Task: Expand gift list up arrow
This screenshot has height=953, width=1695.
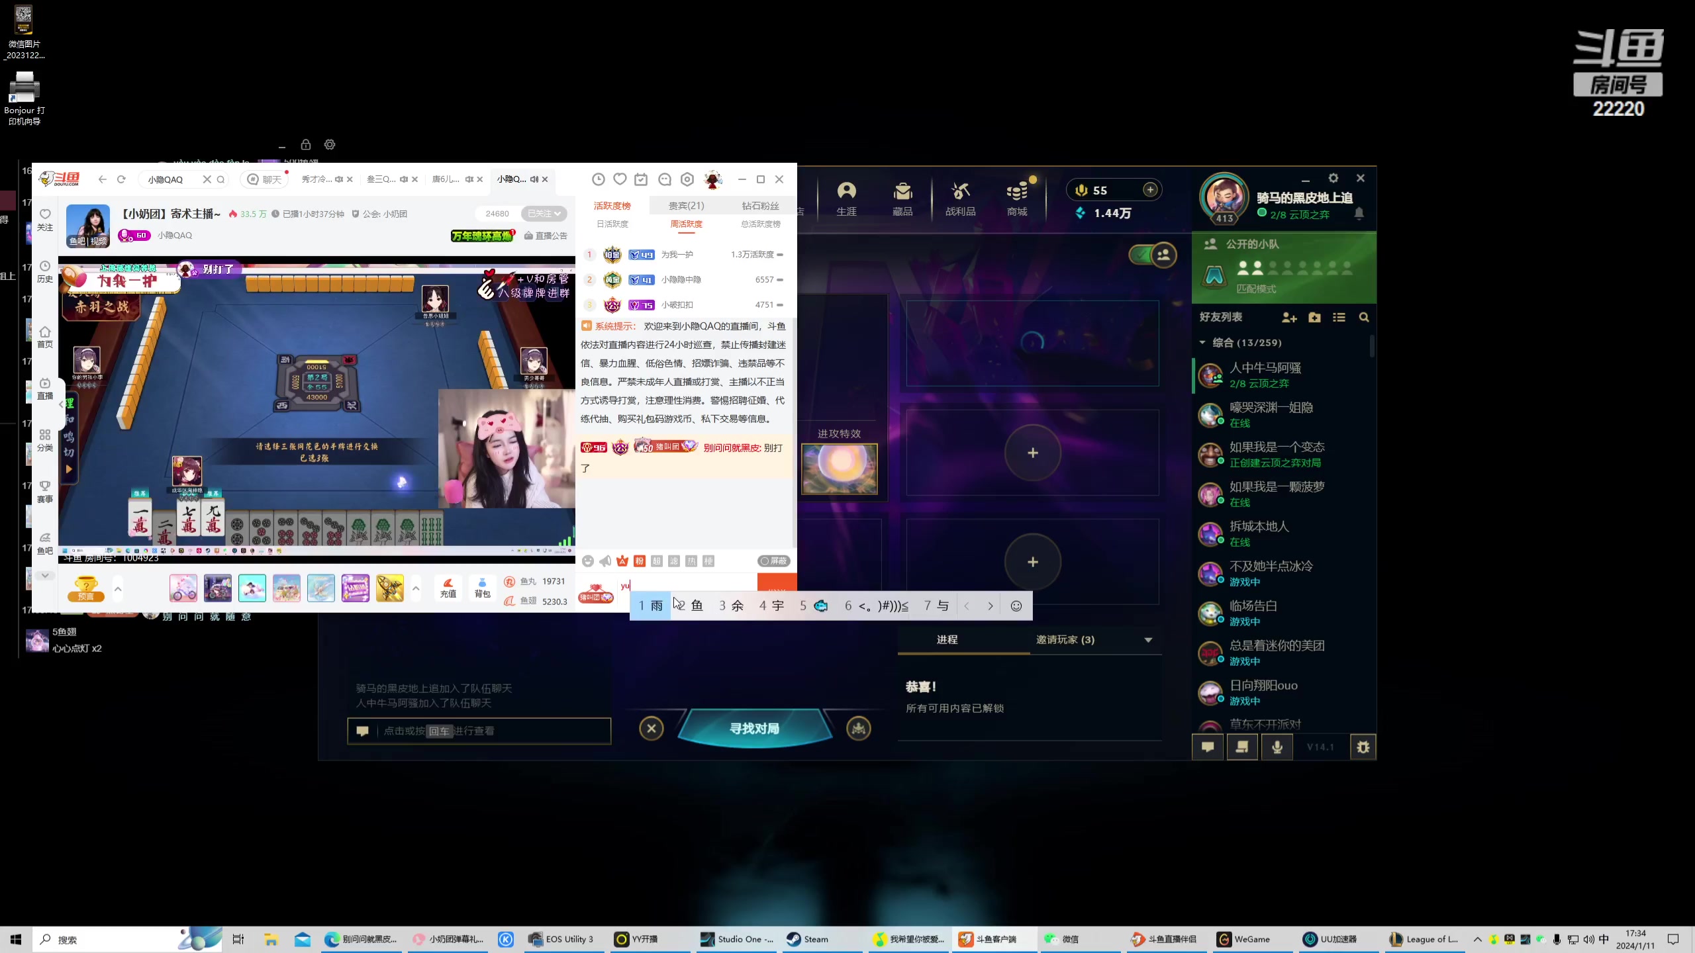Action: coord(416,588)
